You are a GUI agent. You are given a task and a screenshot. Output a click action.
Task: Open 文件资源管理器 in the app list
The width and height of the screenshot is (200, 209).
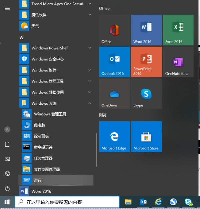pyautogui.click(x=56, y=169)
